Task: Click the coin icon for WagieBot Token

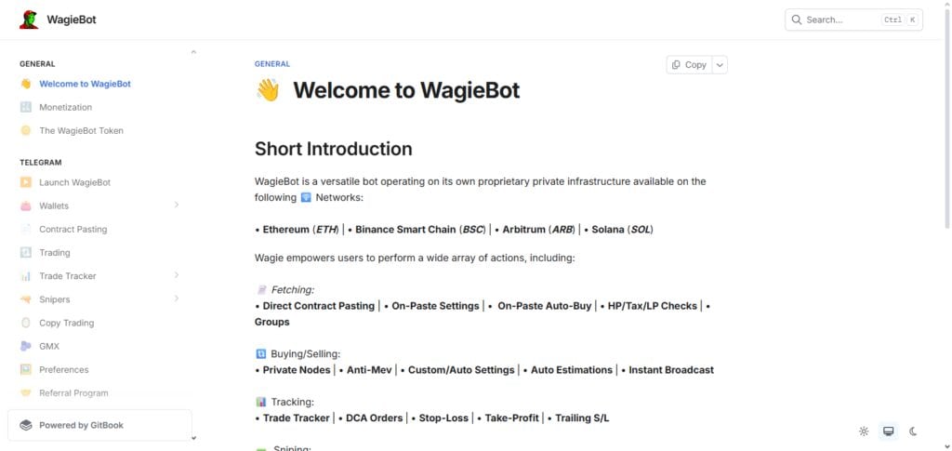Action: [x=25, y=130]
